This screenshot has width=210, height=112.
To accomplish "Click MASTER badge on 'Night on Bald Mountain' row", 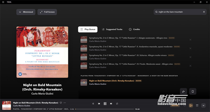I will 139,81.
